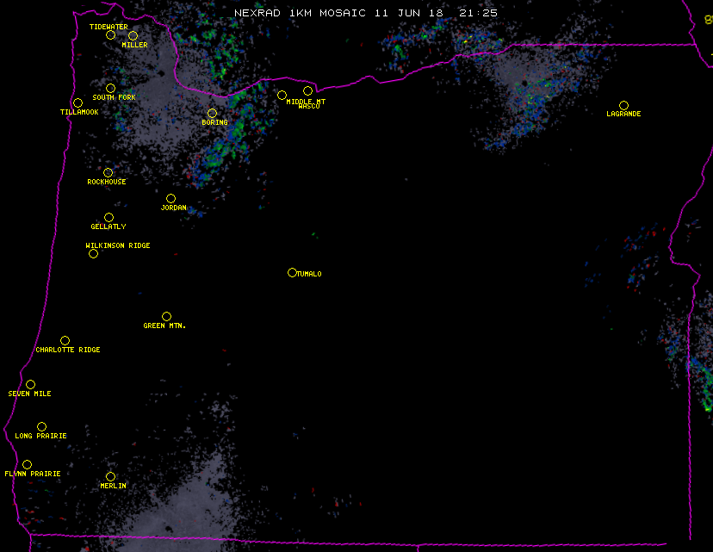Image resolution: width=713 pixels, height=552 pixels.
Task: Click the TUMALO text label
Action: [309, 274]
